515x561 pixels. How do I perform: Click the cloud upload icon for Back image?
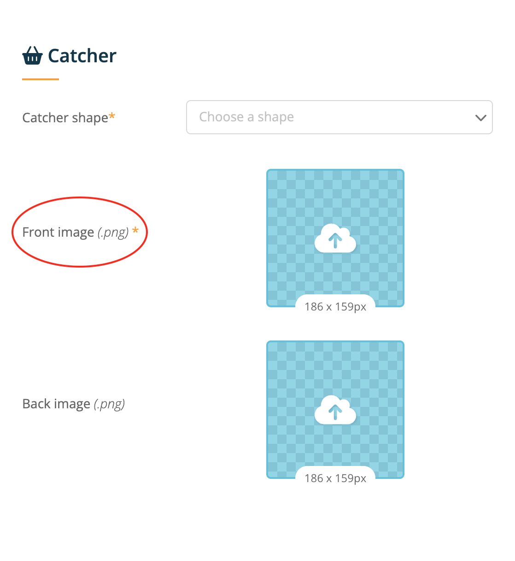[335, 410]
